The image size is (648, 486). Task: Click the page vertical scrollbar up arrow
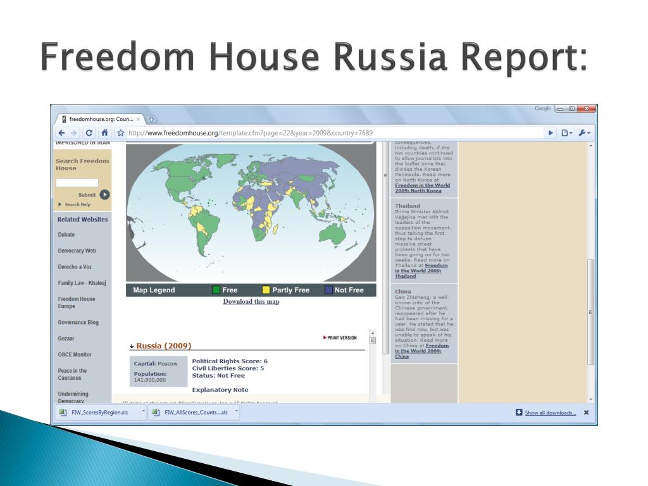(590, 146)
